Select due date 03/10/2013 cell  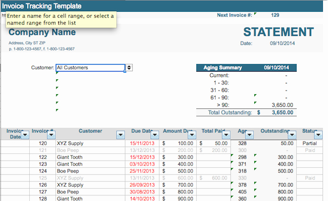(142, 164)
